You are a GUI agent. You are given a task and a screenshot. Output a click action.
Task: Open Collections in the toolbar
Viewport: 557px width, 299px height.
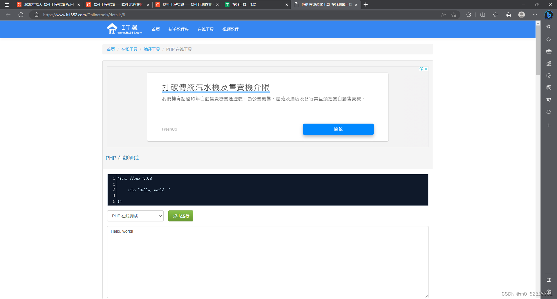pyautogui.click(x=508, y=15)
